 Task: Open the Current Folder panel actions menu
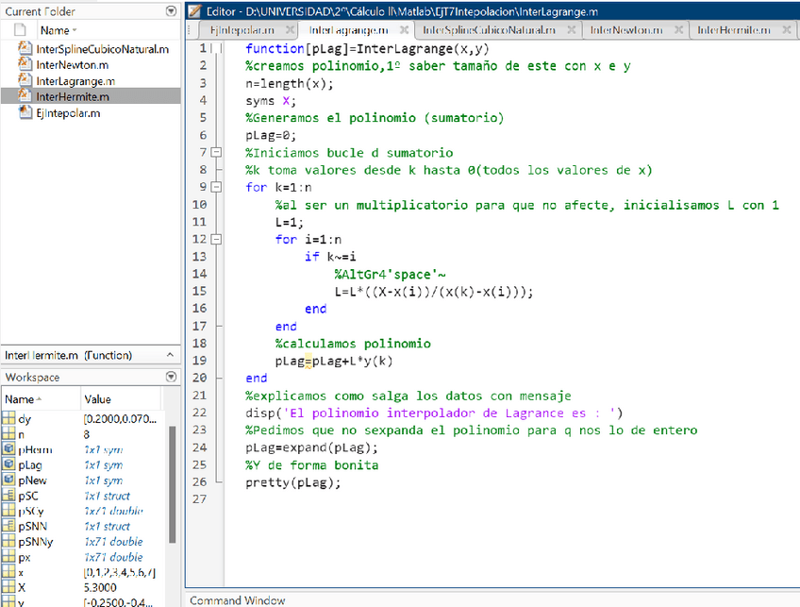click(x=170, y=11)
